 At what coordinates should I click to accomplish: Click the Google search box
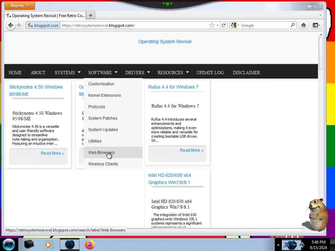pyautogui.click(x=265, y=25)
